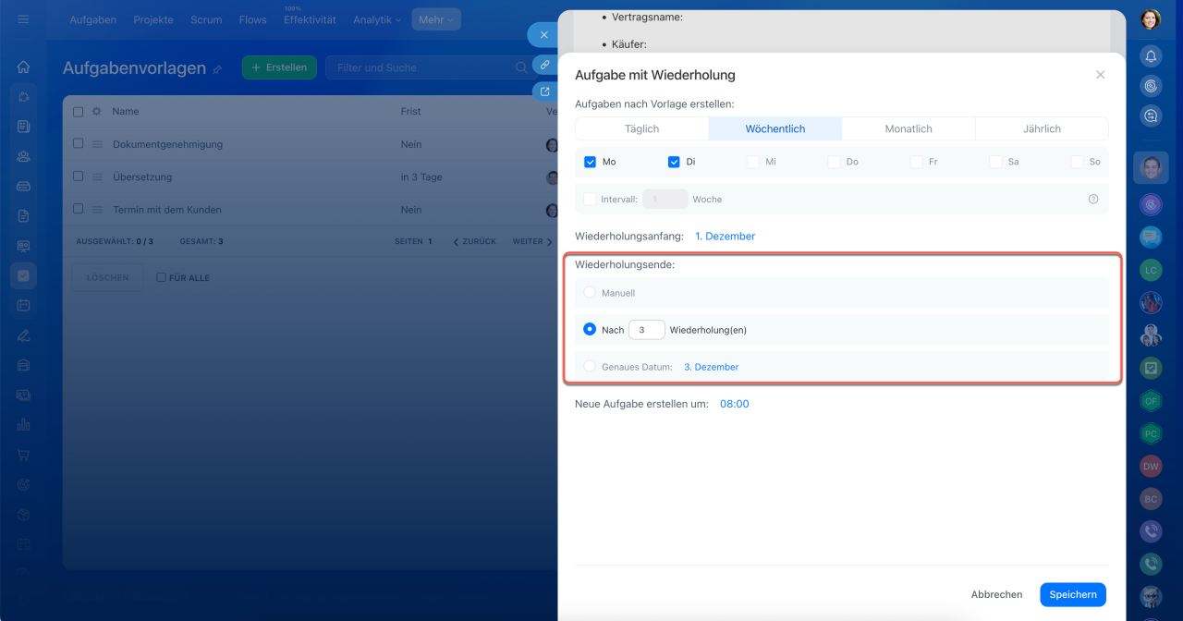This screenshot has height=621, width=1183.
Task: Check the Do weekday checkbox
Action: [x=834, y=162]
